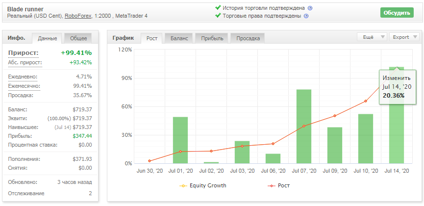The image size is (424, 206).
Task: Click the Прирост label link
Action: tap(24, 53)
